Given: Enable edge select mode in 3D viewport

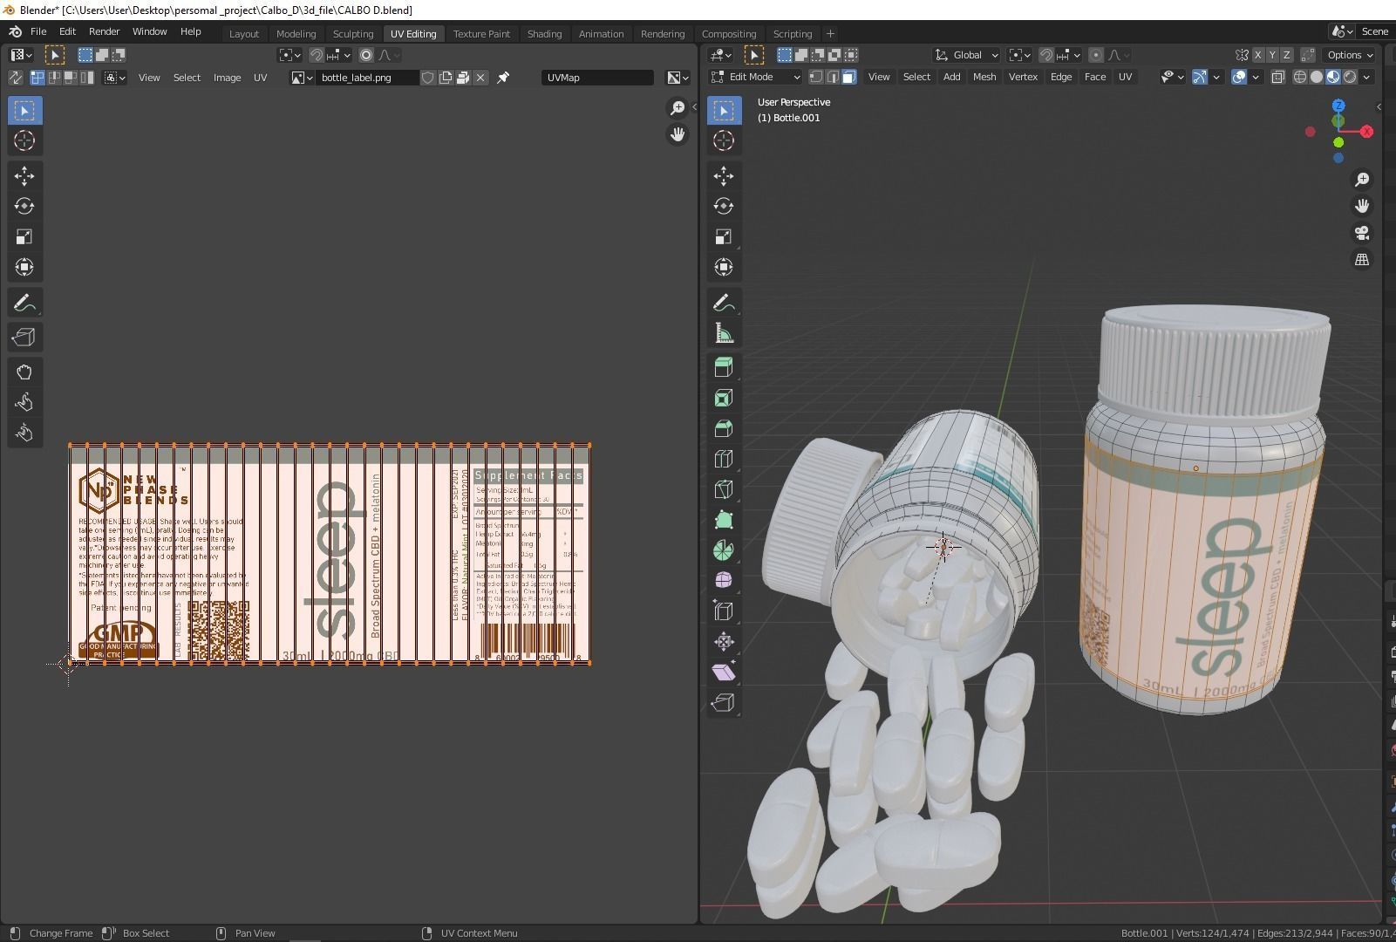Looking at the screenshot, I should point(832,77).
